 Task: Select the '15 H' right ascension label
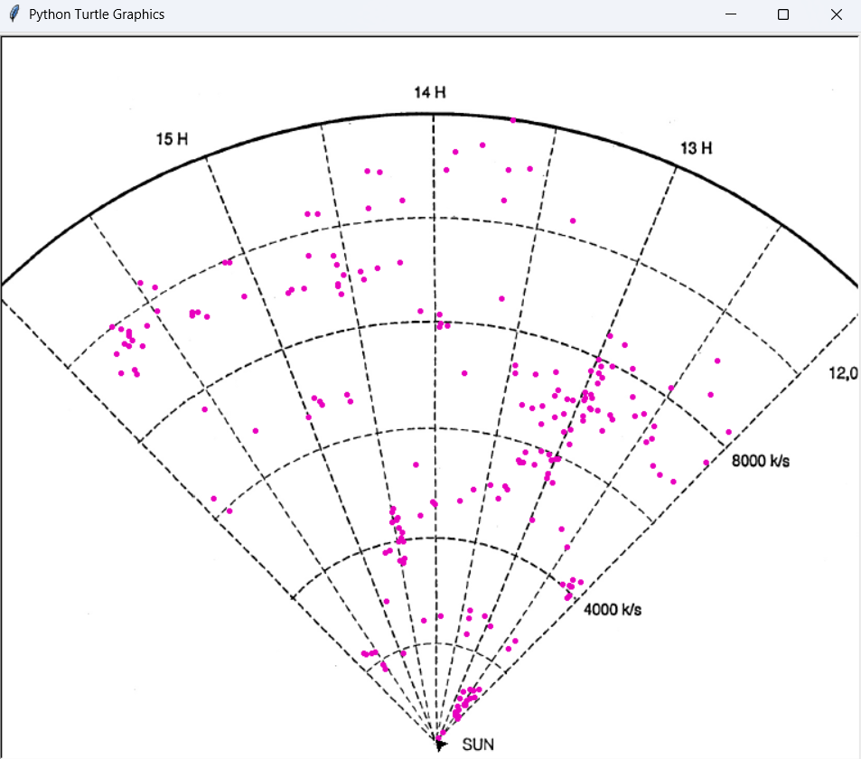coord(173,139)
